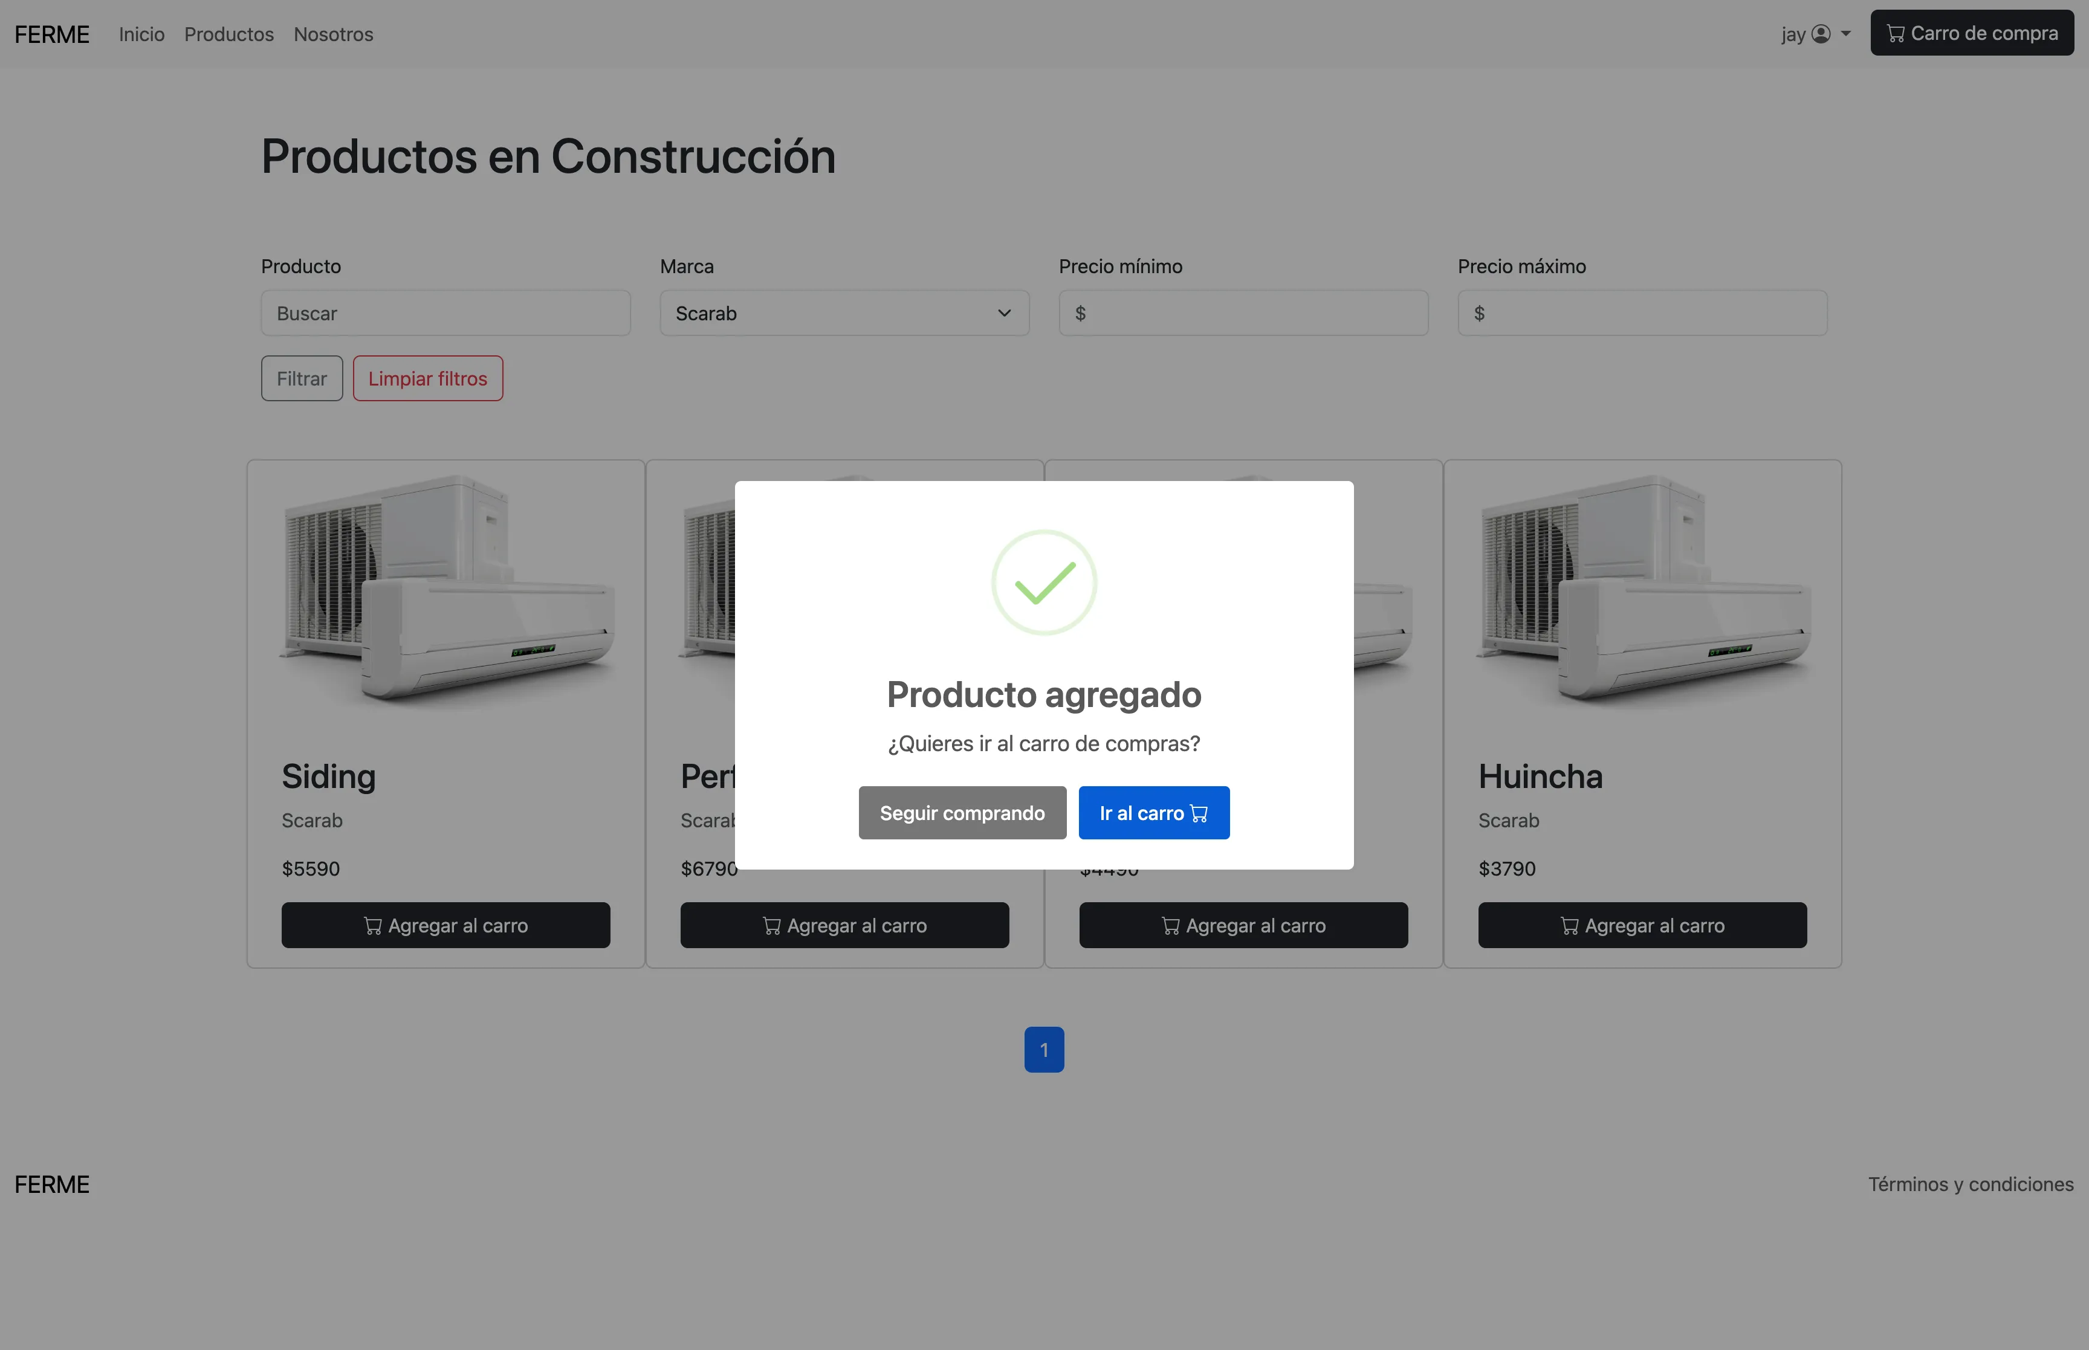Click the cart icon on Huincha's Agregar button
The height and width of the screenshot is (1350, 2089).
pyautogui.click(x=1569, y=925)
